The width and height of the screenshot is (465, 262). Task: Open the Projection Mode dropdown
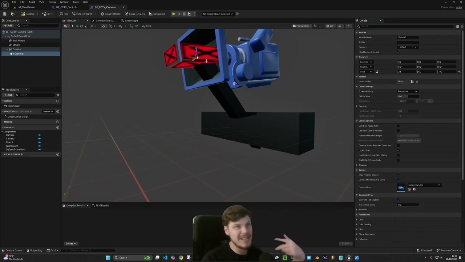[408, 91]
